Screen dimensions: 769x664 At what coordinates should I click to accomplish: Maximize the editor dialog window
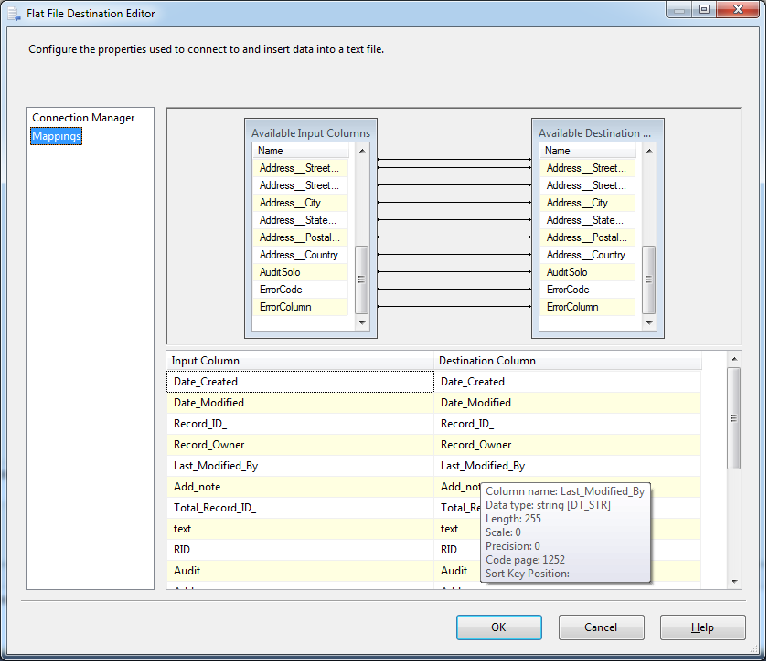pyautogui.click(x=705, y=9)
